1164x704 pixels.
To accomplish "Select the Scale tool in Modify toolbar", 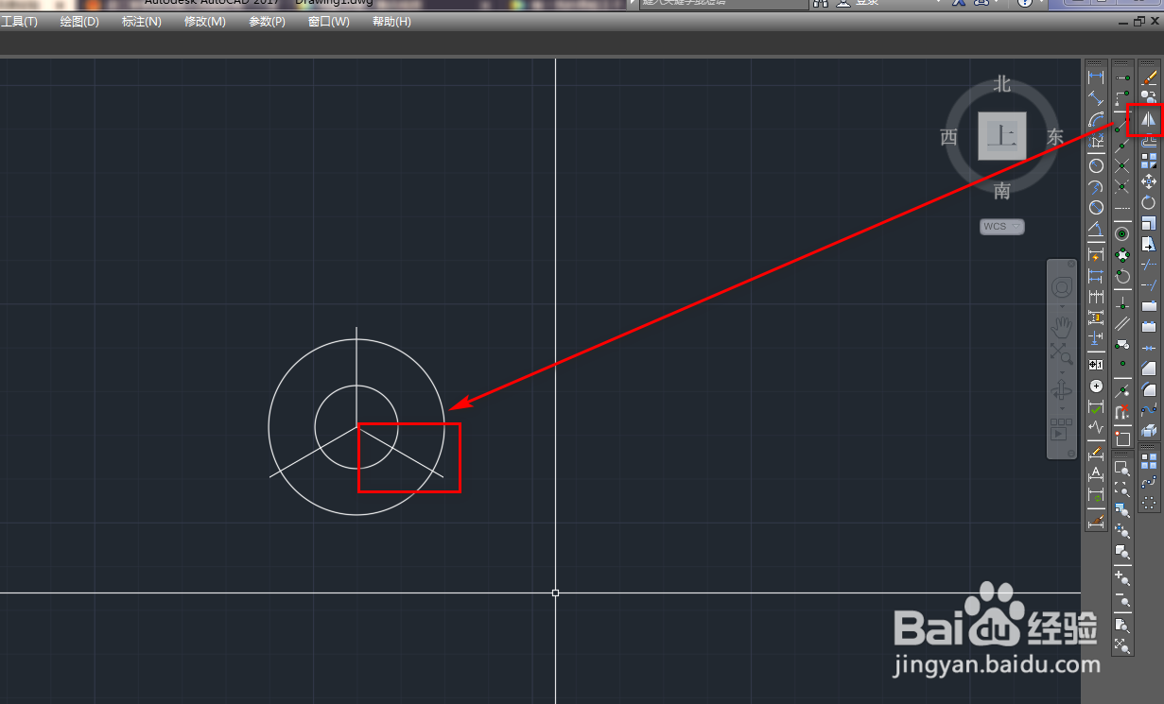I will [1149, 223].
